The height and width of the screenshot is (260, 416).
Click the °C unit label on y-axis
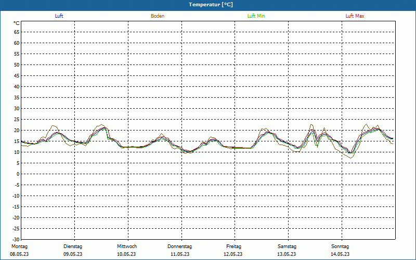(17, 23)
